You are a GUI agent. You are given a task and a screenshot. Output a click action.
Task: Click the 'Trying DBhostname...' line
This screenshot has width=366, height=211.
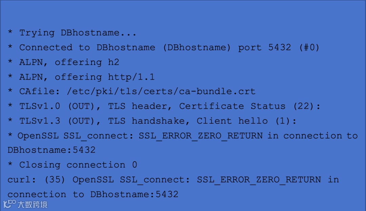[x=77, y=33]
